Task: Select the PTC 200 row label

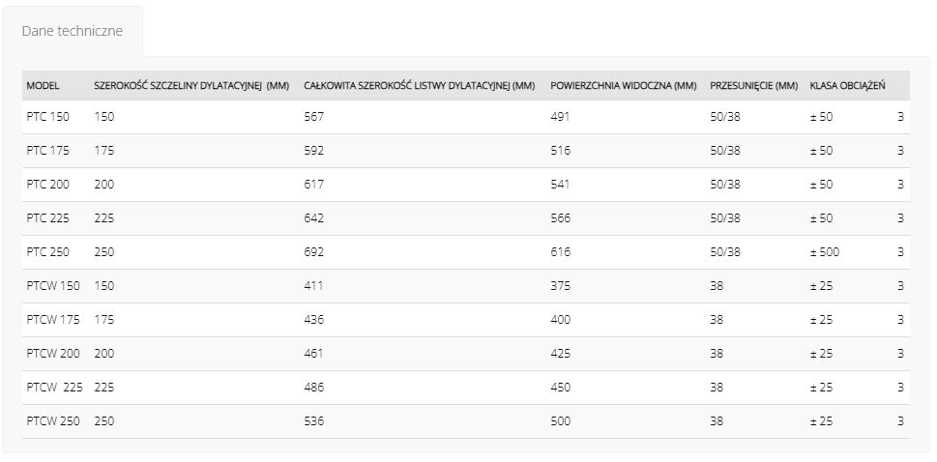Action: [47, 185]
